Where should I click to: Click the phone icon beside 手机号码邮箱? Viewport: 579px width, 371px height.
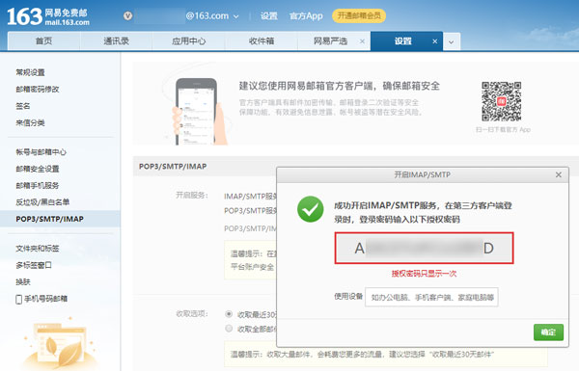(19, 299)
